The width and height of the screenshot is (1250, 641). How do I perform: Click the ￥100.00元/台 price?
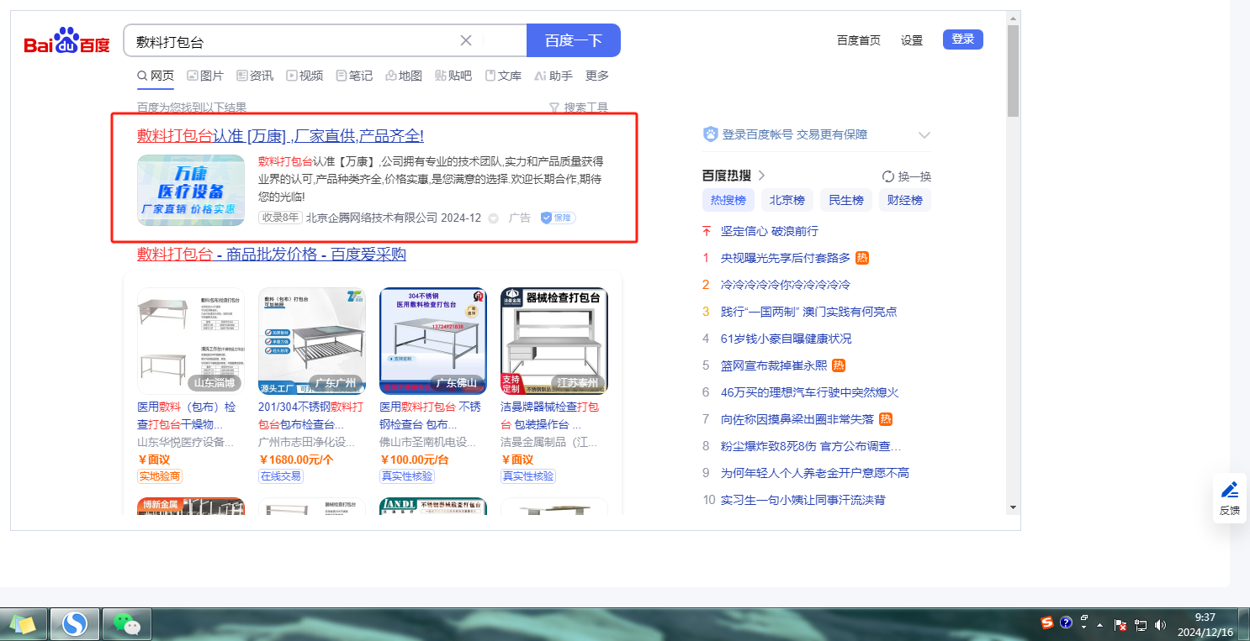pyautogui.click(x=415, y=460)
